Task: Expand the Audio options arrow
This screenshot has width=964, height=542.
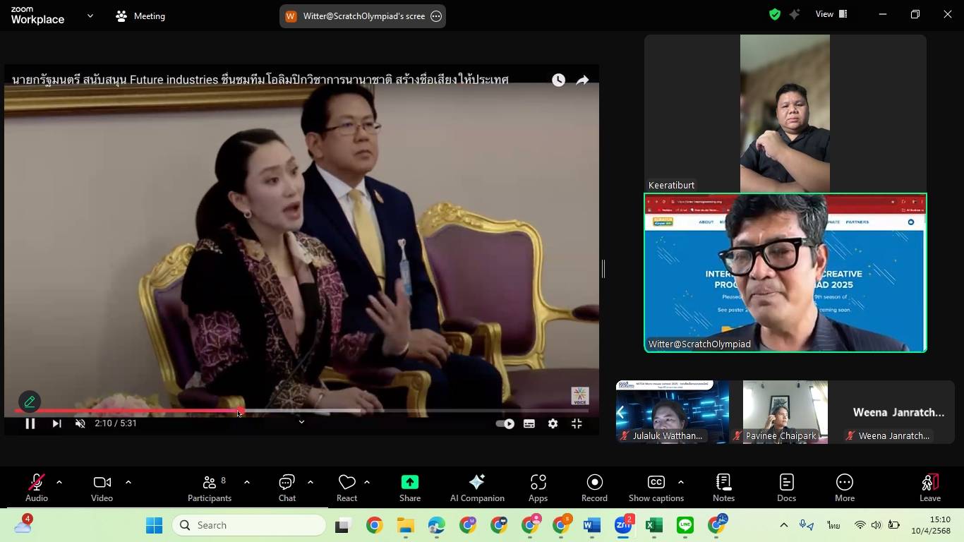Action: [59, 482]
